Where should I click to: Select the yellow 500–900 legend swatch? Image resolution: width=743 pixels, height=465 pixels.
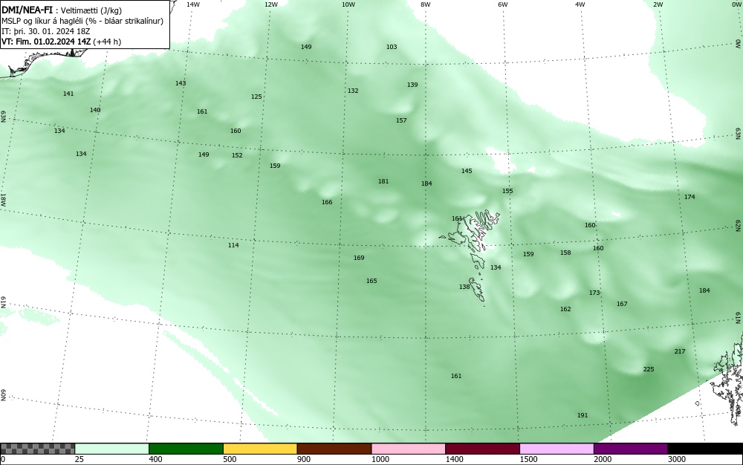pos(260,449)
